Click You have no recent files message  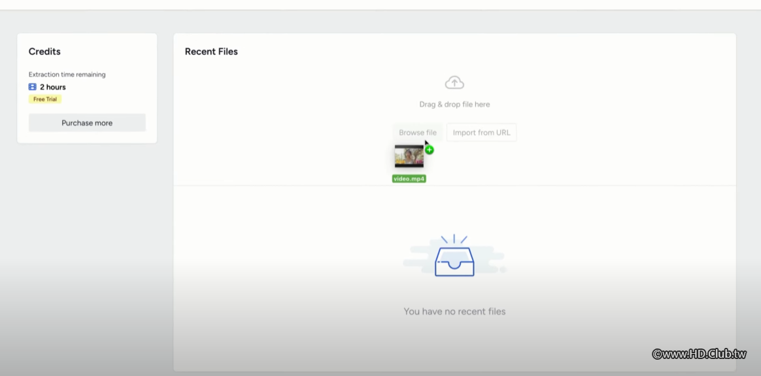454,311
